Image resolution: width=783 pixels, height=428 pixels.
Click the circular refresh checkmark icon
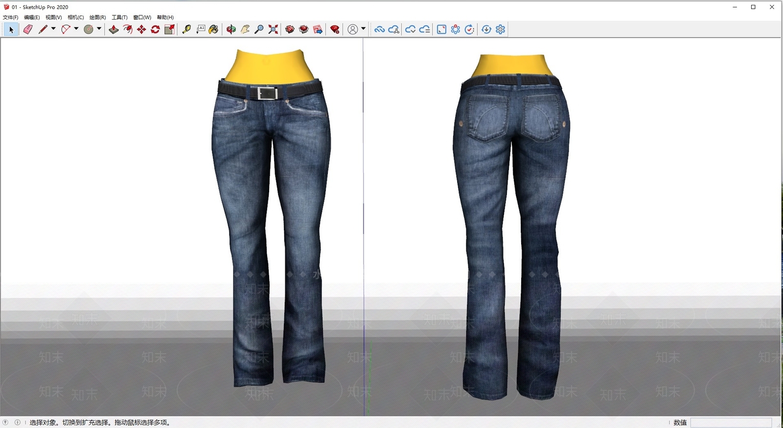coord(469,29)
